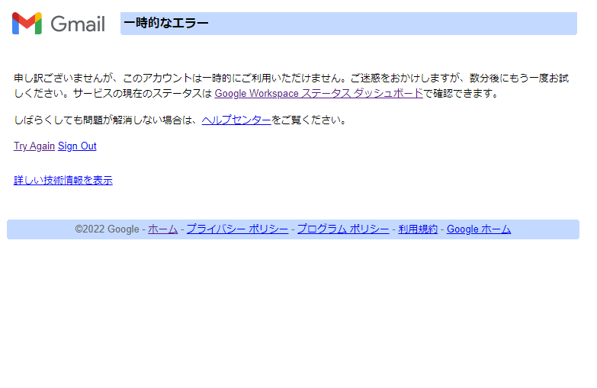
Task: Open the プログラム ポリシー footer link
Action: tap(343, 229)
